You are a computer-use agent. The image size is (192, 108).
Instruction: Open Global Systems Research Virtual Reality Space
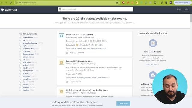(x=87, y=90)
